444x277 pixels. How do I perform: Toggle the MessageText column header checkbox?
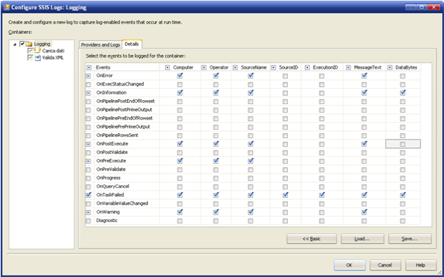(x=348, y=67)
